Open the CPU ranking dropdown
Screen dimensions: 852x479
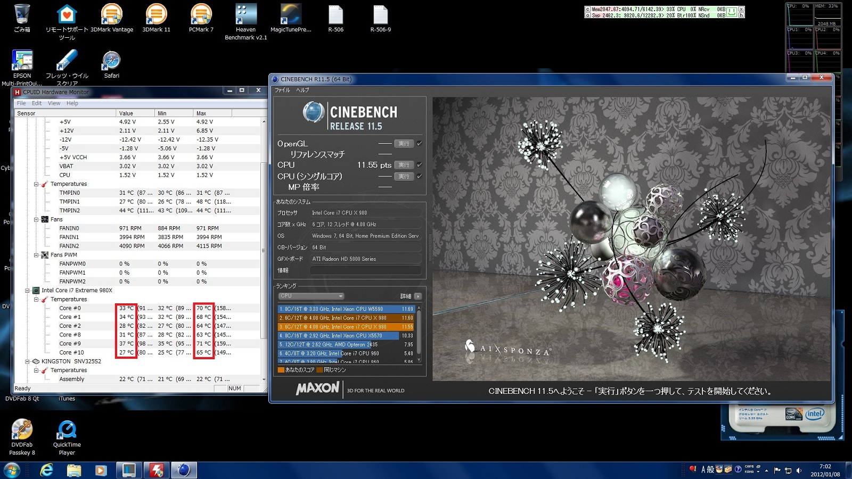point(311,296)
